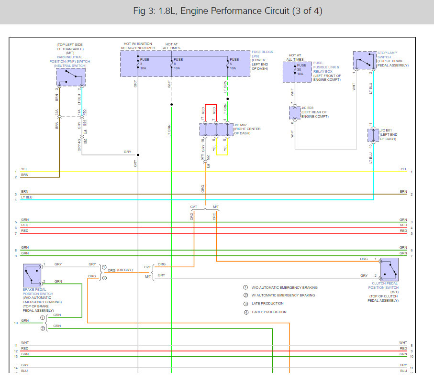Click the circled 1 legend marker
Image resolution: width=434 pixels, height=383 pixels.
tap(245, 288)
